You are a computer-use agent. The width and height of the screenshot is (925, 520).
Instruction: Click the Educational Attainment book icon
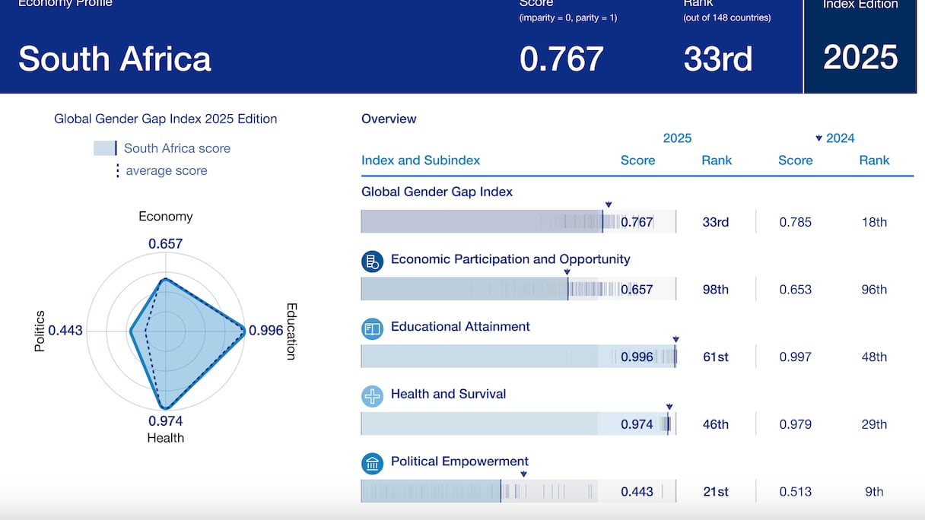pos(372,329)
